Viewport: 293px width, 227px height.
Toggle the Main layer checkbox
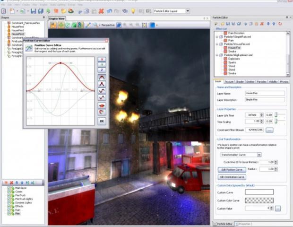coord(9,188)
